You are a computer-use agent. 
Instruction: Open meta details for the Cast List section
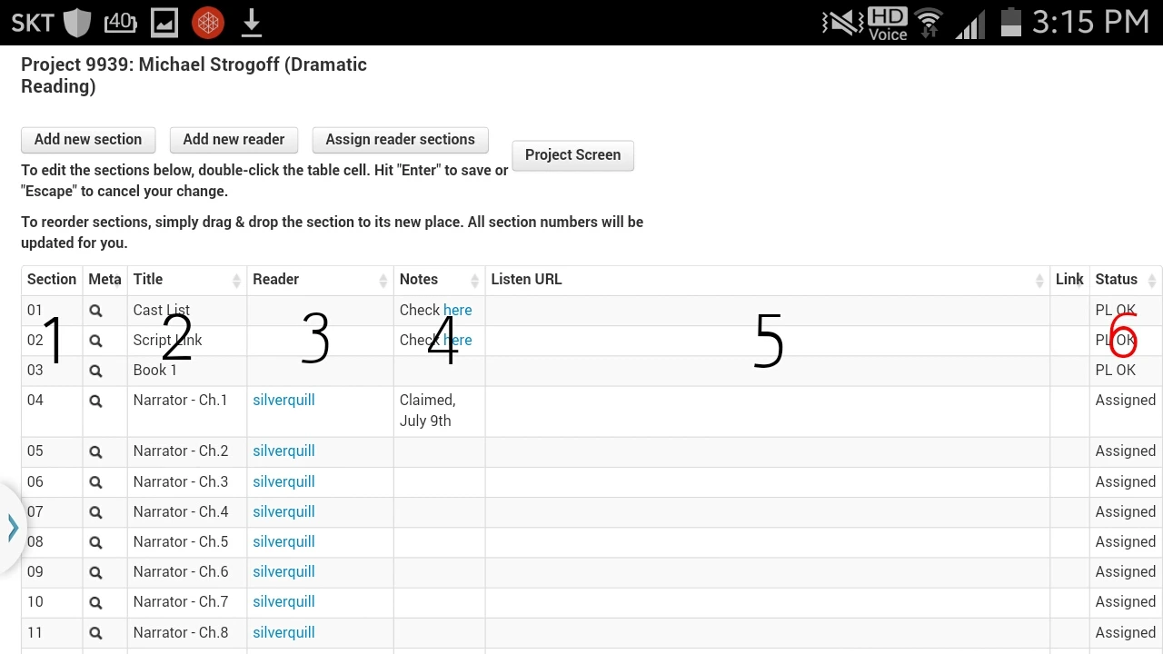95,310
